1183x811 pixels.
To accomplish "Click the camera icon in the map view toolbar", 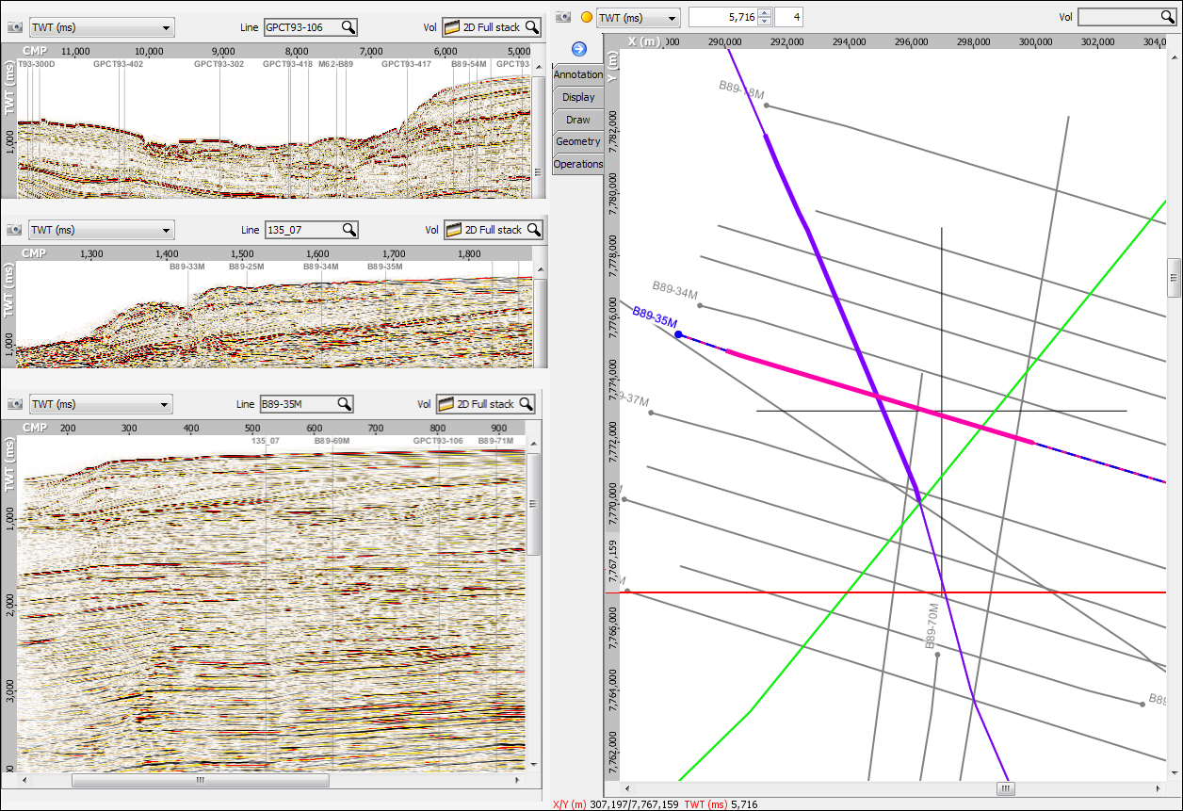I will pyautogui.click(x=563, y=17).
